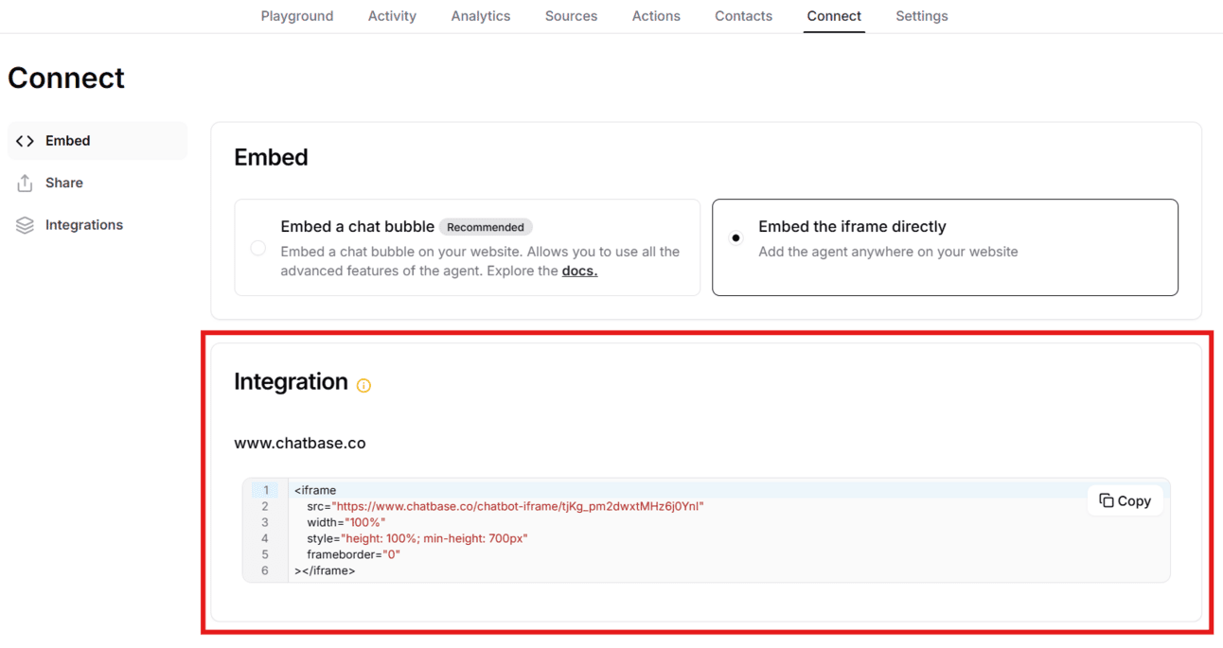Click the Connect page title
Image resolution: width=1223 pixels, height=648 pixels.
click(x=66, y=78)
